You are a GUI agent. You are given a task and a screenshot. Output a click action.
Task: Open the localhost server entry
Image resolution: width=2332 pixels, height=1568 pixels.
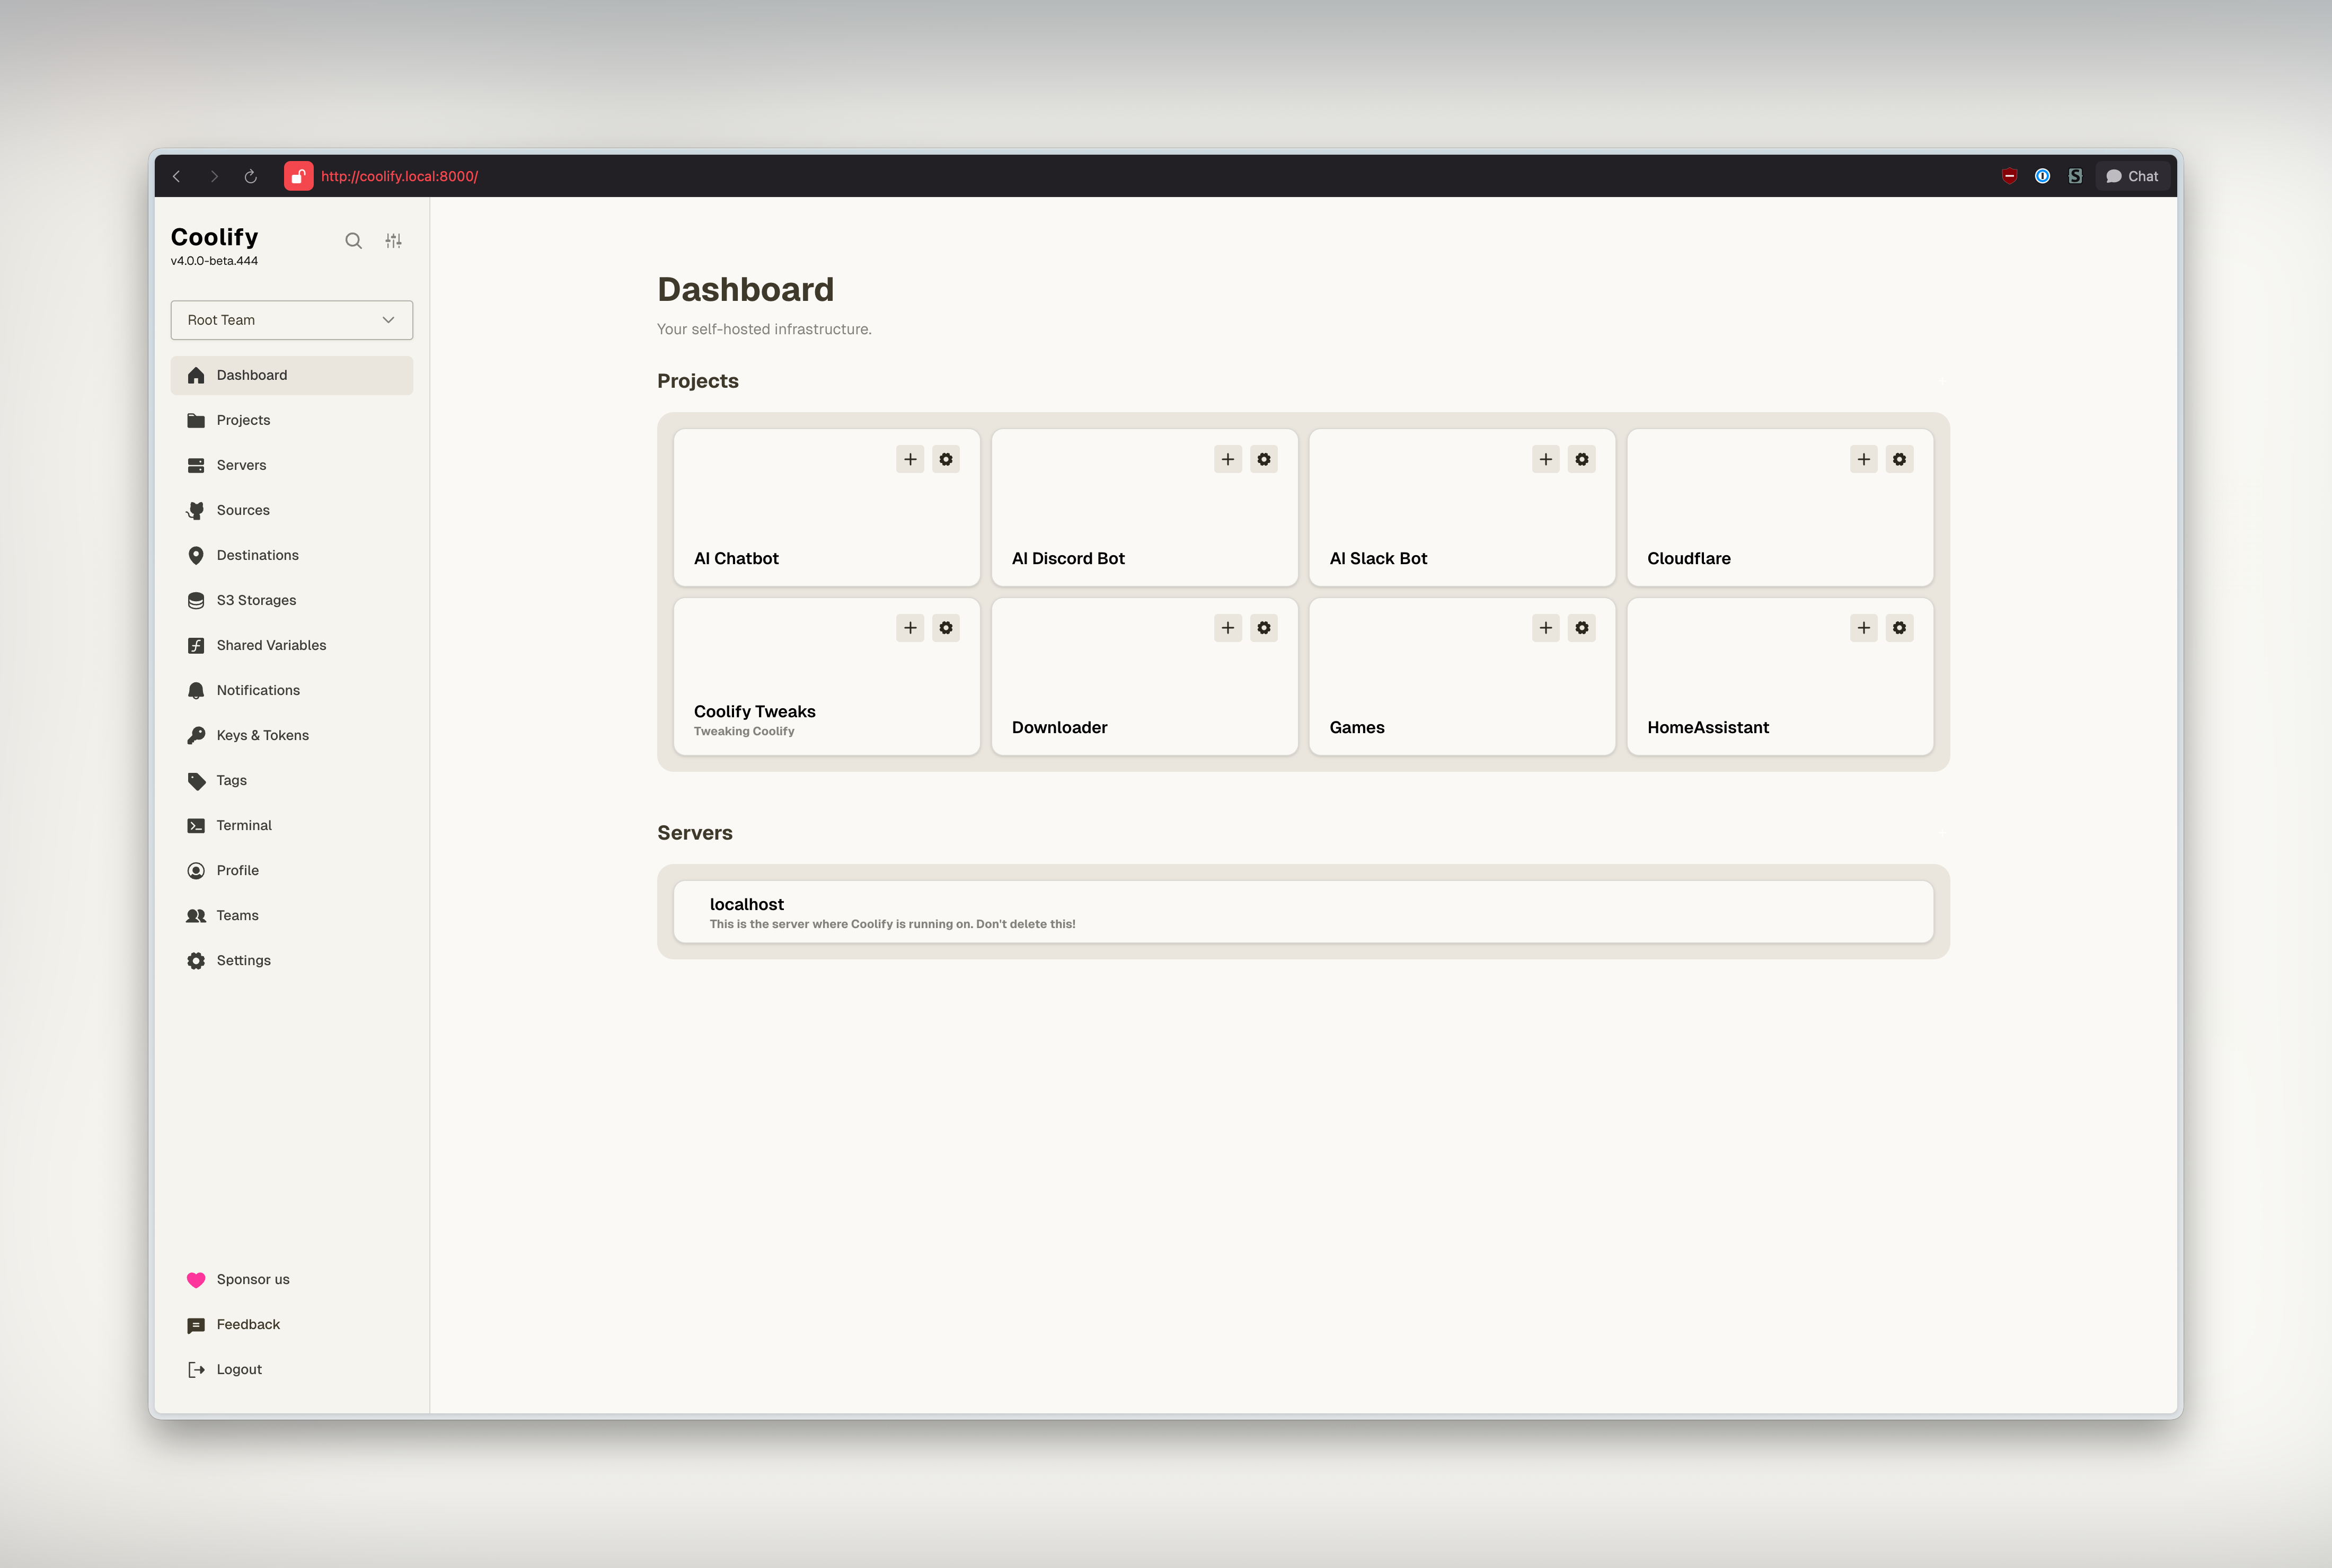pos(1301,911)
